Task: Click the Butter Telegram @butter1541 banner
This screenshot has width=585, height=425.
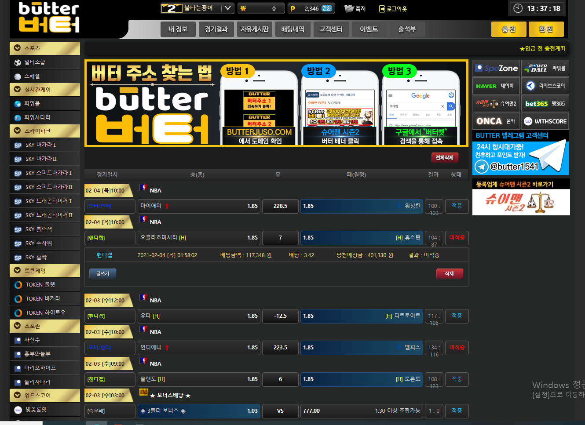Action: [x=521, y=157]
